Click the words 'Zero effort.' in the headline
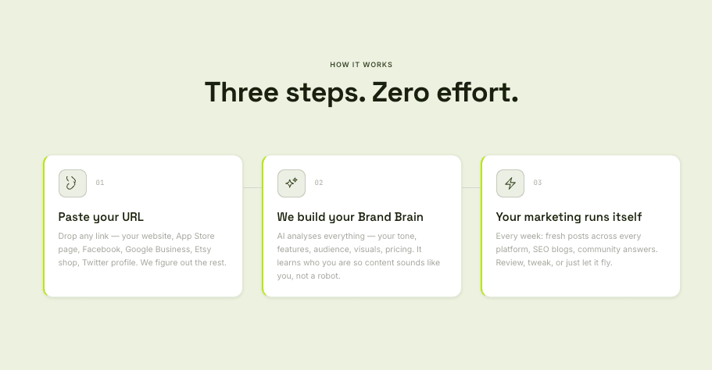Screen dimensions: 712x370 [x=445, y=92]
